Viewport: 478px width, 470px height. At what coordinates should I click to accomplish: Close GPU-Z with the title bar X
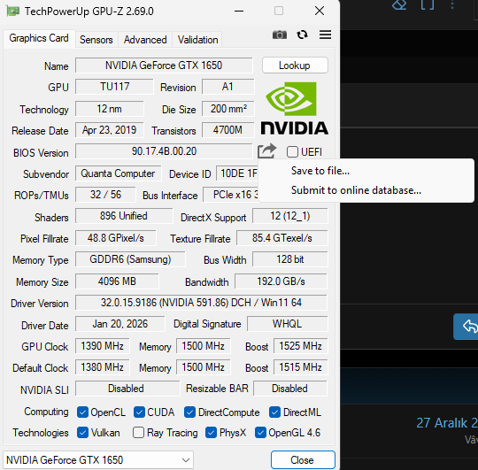[x=320, y=12]
